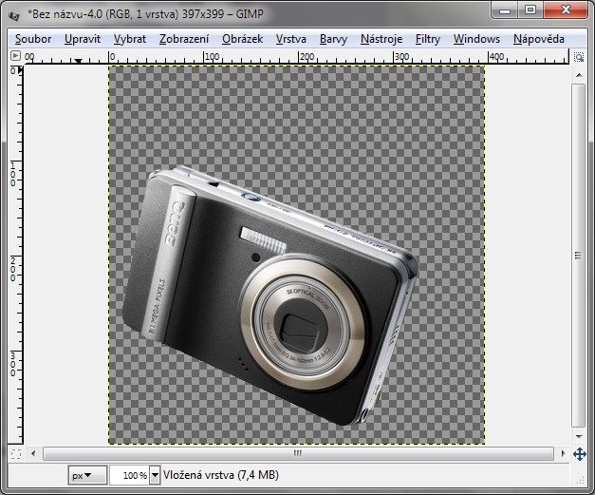
Task: Click horizontal scrollbar left arrow
Action: (33, 453)
